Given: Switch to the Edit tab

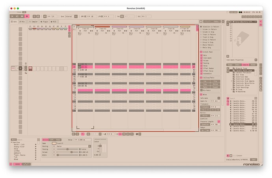Looking at the screenshot, I should click(14, 22).
